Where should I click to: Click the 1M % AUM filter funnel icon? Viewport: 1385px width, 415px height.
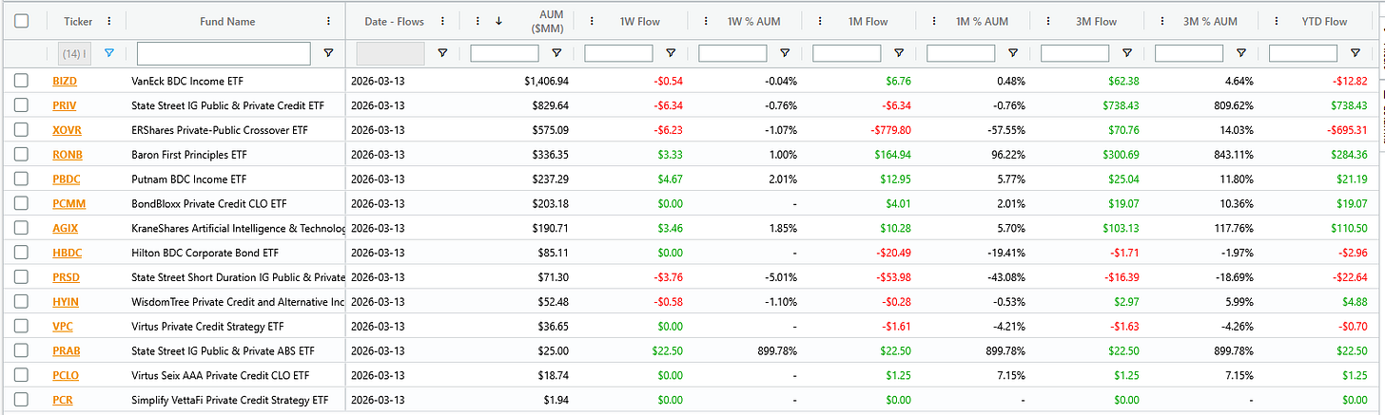click(x=1013, y=53)
